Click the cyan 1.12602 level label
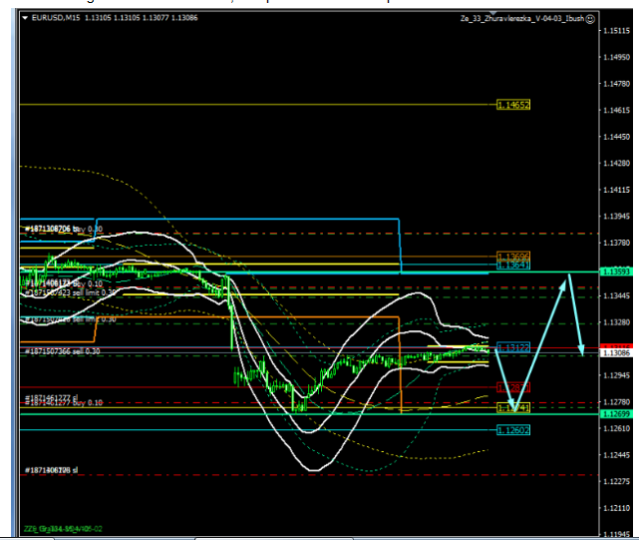 click(512, 430)
